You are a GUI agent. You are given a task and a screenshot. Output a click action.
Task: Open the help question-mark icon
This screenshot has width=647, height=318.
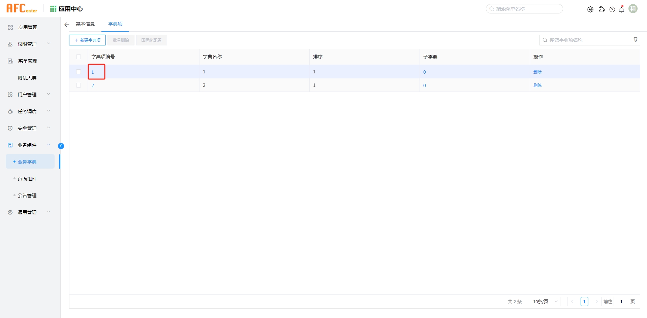point(612,9)
